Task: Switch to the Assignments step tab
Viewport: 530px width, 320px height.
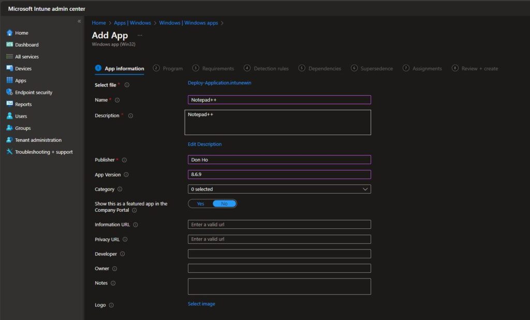Action: point(422,68)
